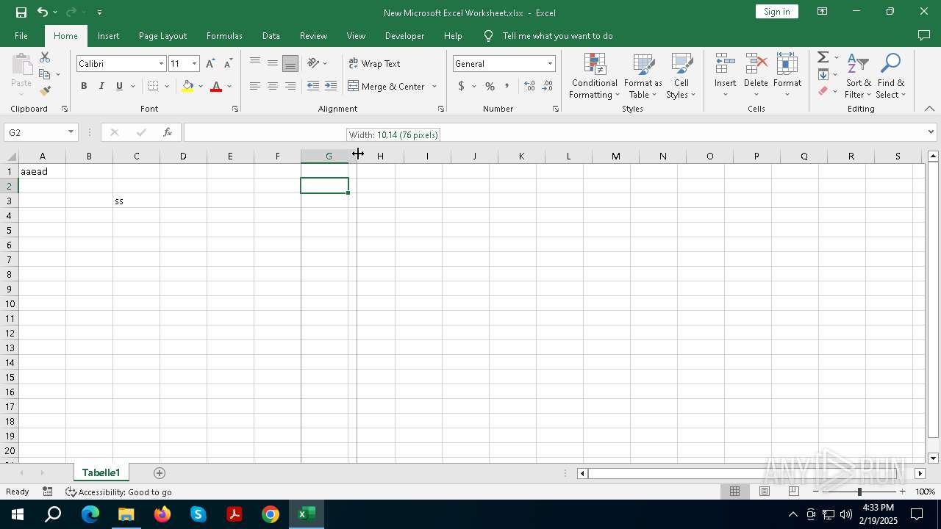
Task: Switch to the Formulas tab
Action: coord(224,35)
